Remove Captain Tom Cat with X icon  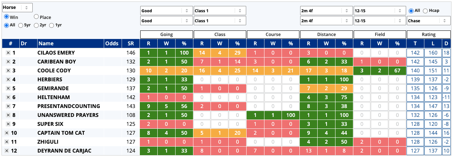(7, 133)
